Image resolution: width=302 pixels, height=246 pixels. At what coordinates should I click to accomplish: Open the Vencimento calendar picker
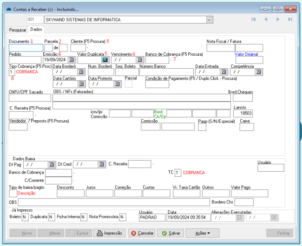[139, 60]
